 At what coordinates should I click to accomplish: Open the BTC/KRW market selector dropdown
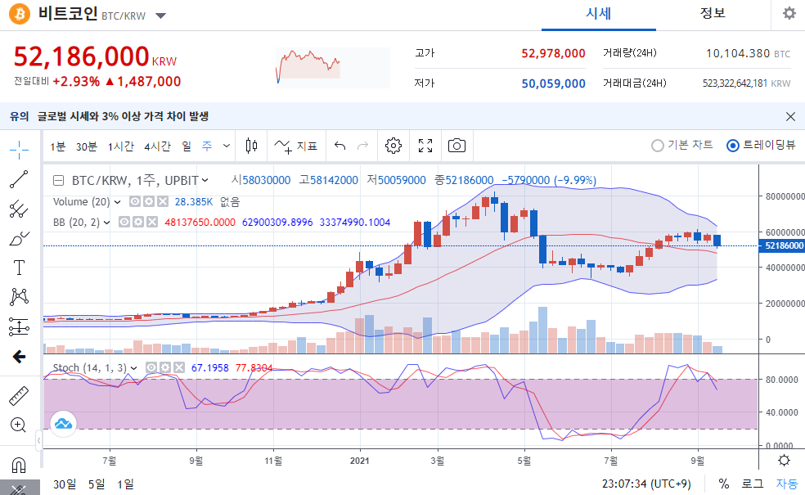click(x=160, y=16)
